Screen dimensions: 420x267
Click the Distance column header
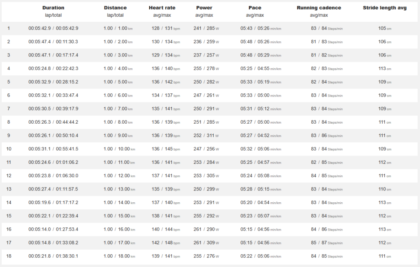[x=115, y=8]
